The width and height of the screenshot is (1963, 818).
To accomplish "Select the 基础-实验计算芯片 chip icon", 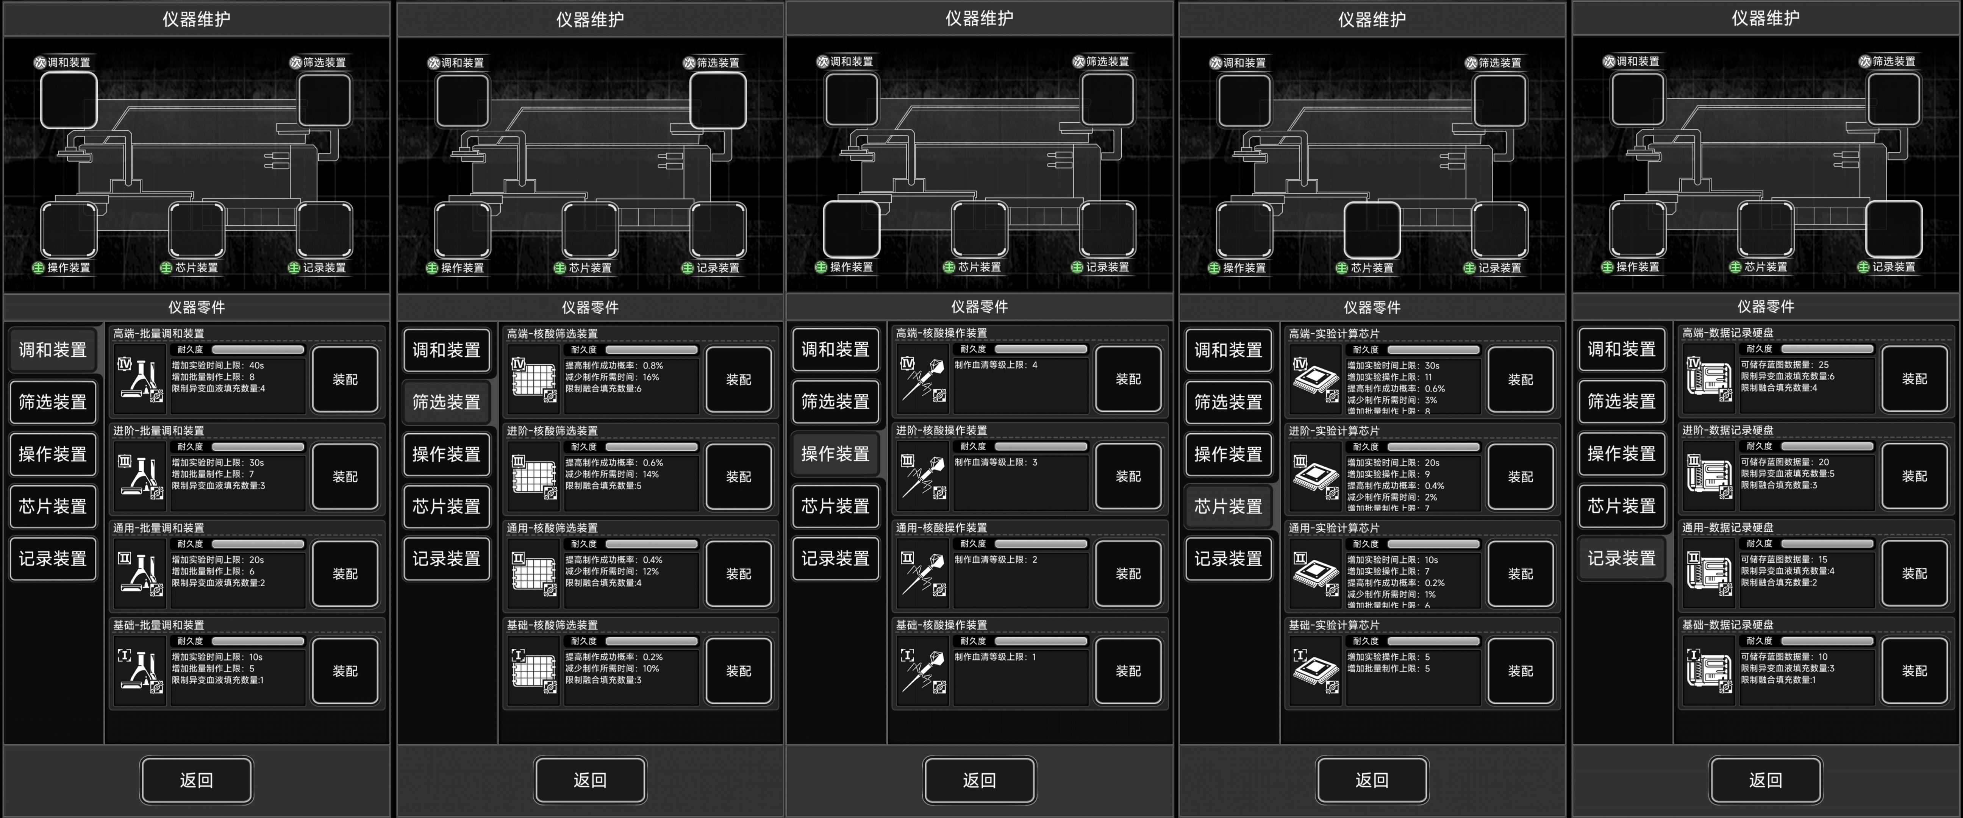I will tap(1316, 670).
